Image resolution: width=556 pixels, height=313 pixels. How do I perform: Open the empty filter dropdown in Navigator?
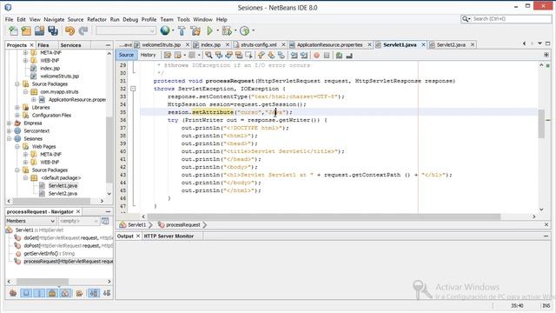click(x=78, y=221)
